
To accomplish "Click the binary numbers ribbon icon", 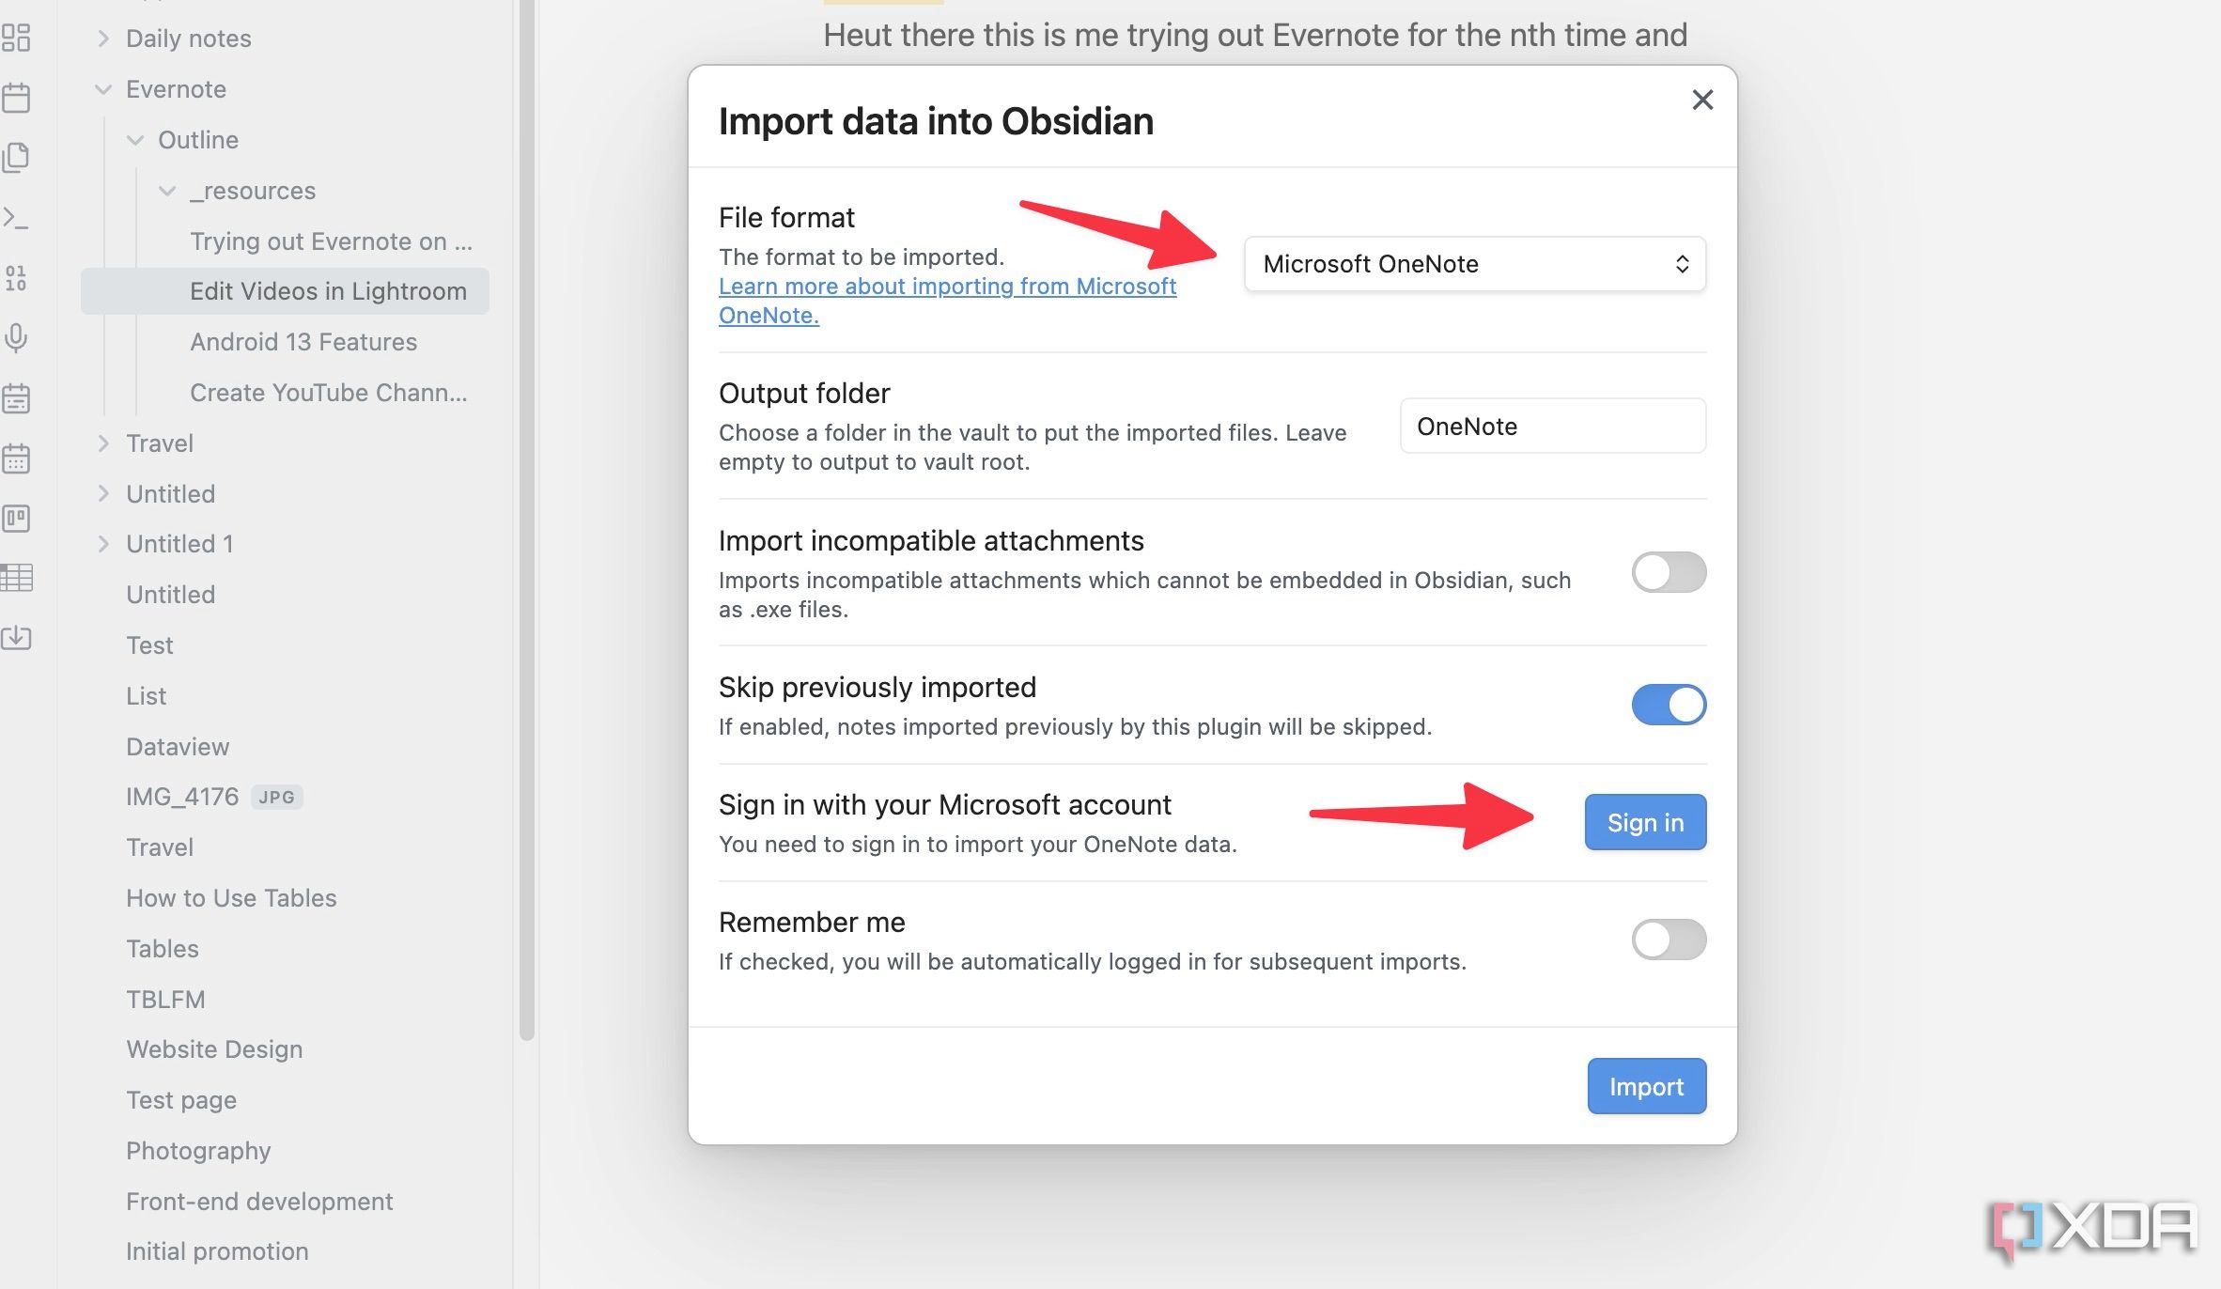I will pyautogui.click(x=16, y=278).
